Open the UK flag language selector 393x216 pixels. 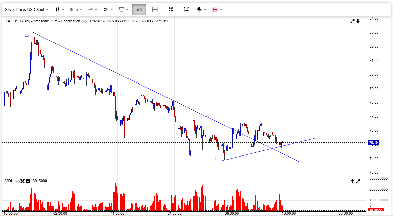tap(217, 9)
